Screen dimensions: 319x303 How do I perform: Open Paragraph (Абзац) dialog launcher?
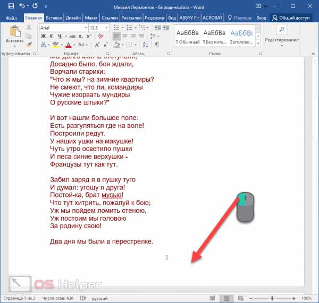(x=169, y=54)
